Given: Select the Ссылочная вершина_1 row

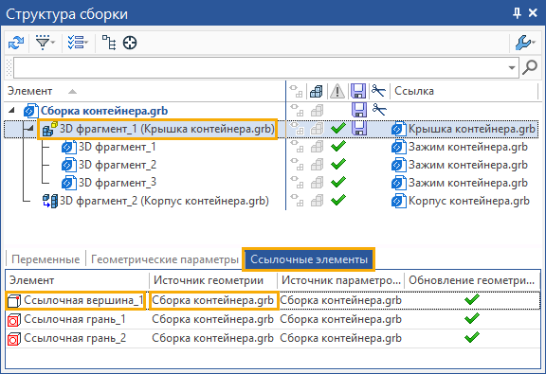Looking at the screenshot, I should click(273, 300).
